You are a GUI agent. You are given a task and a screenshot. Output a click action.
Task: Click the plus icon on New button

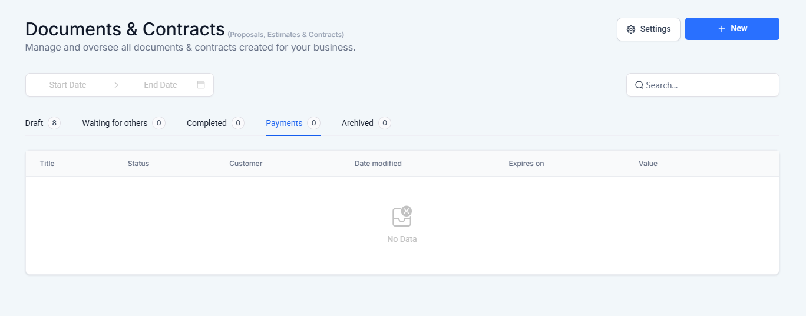(x=721, y=29)
